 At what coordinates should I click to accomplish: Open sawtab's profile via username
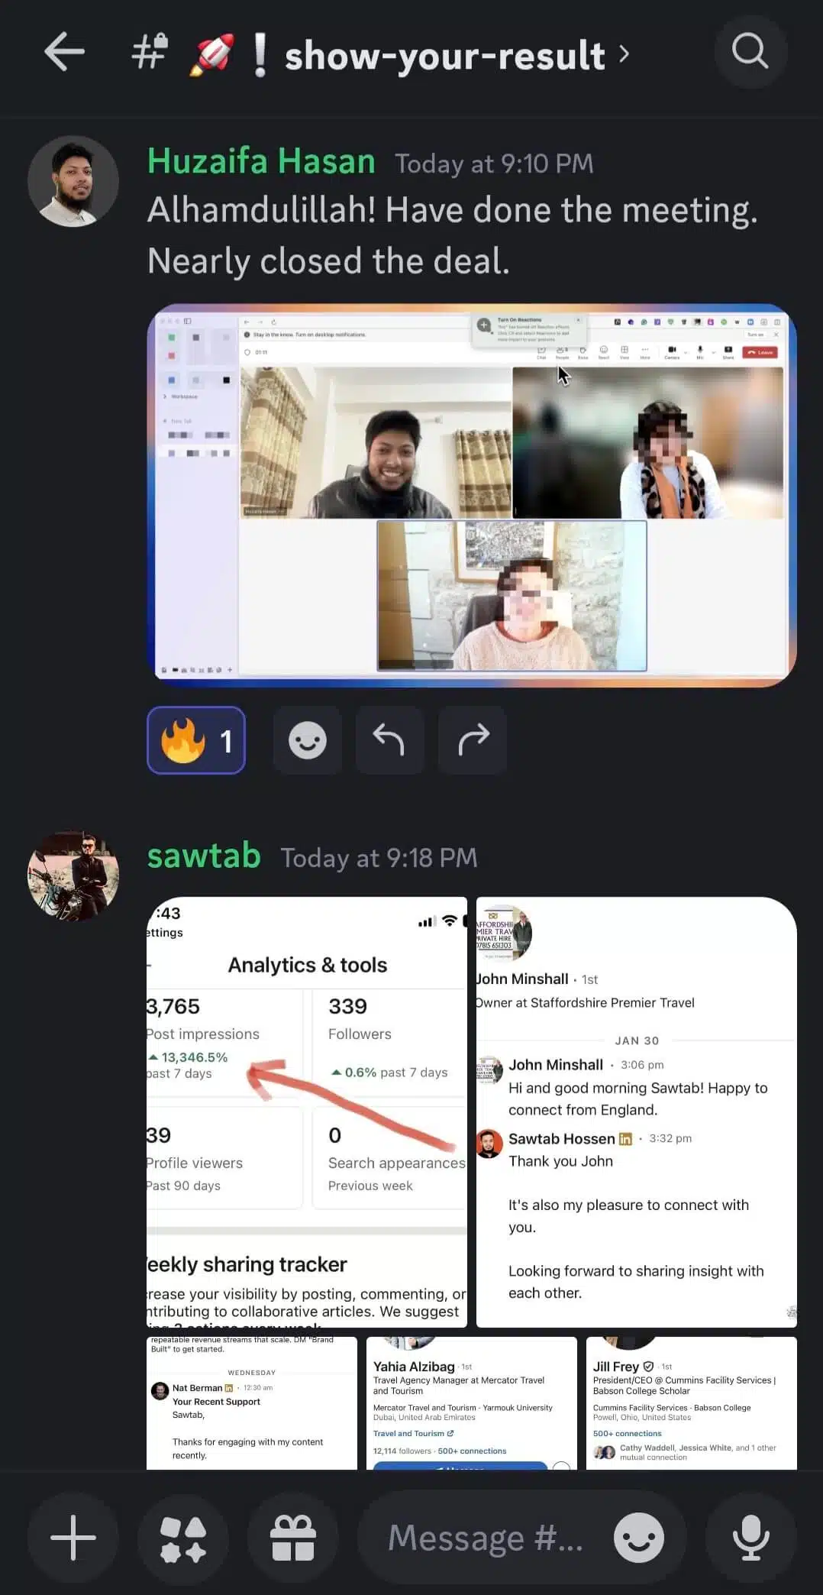pos(204,856)
